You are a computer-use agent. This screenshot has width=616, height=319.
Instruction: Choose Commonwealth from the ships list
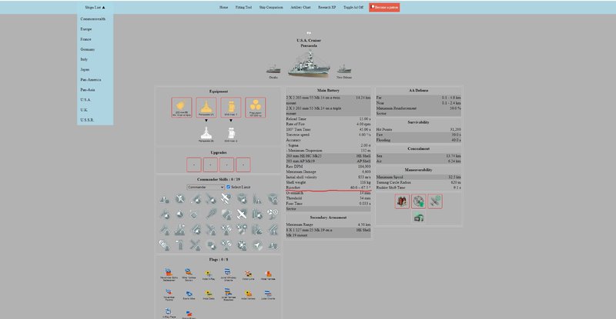pyautogui.click(x=93, y=19)
